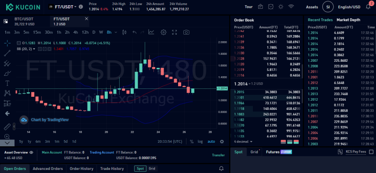The width and height of the screenshot is (376, 173).
Task: Expand the timeframe dropdown next to 8h
Action: [x=116, y=32]
